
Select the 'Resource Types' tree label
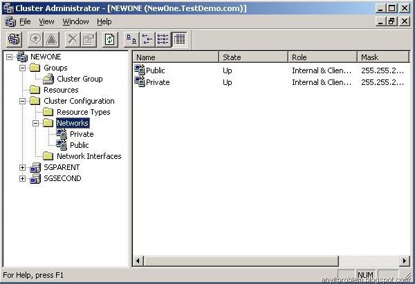(84, 112)
